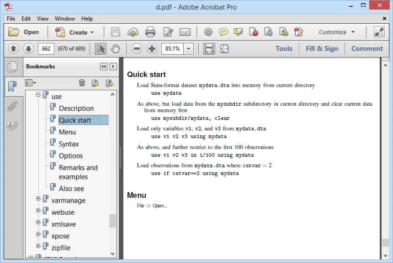
Task: Go to next page arrow
Action: tap(28, 48)
